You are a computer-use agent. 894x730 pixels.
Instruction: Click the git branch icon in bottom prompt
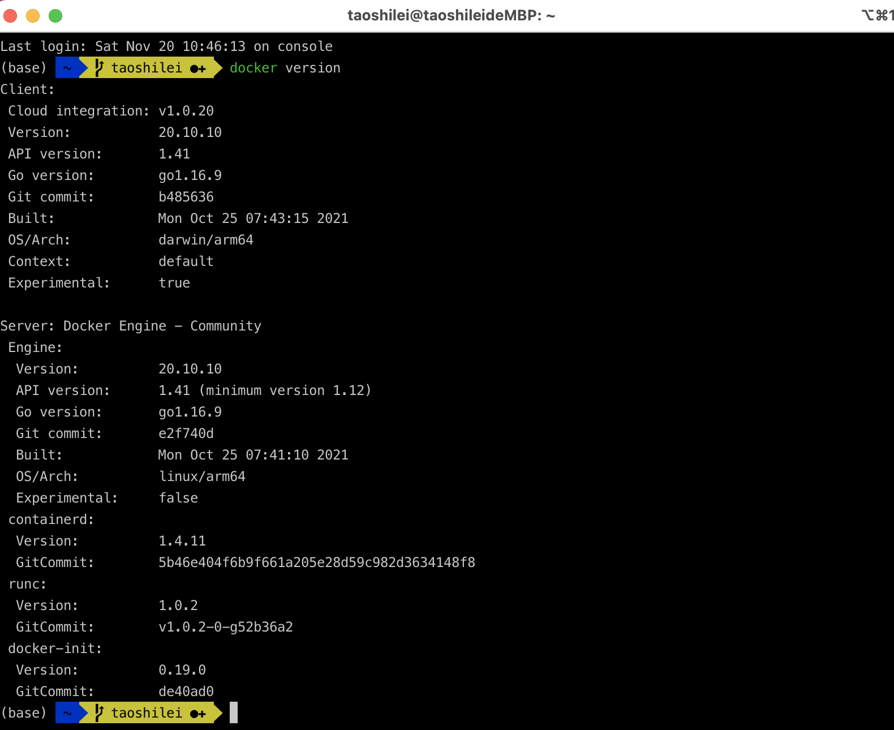coord(99,713)
